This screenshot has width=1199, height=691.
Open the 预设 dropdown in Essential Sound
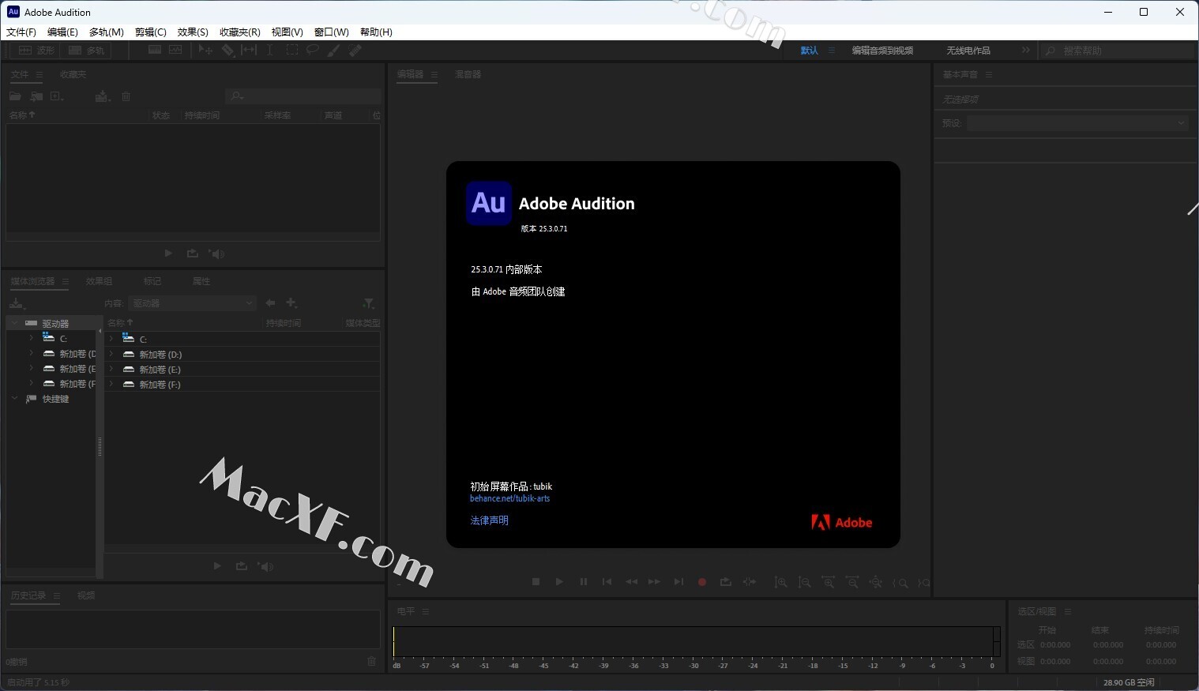pyautogui.click(x=1077, y=123)
